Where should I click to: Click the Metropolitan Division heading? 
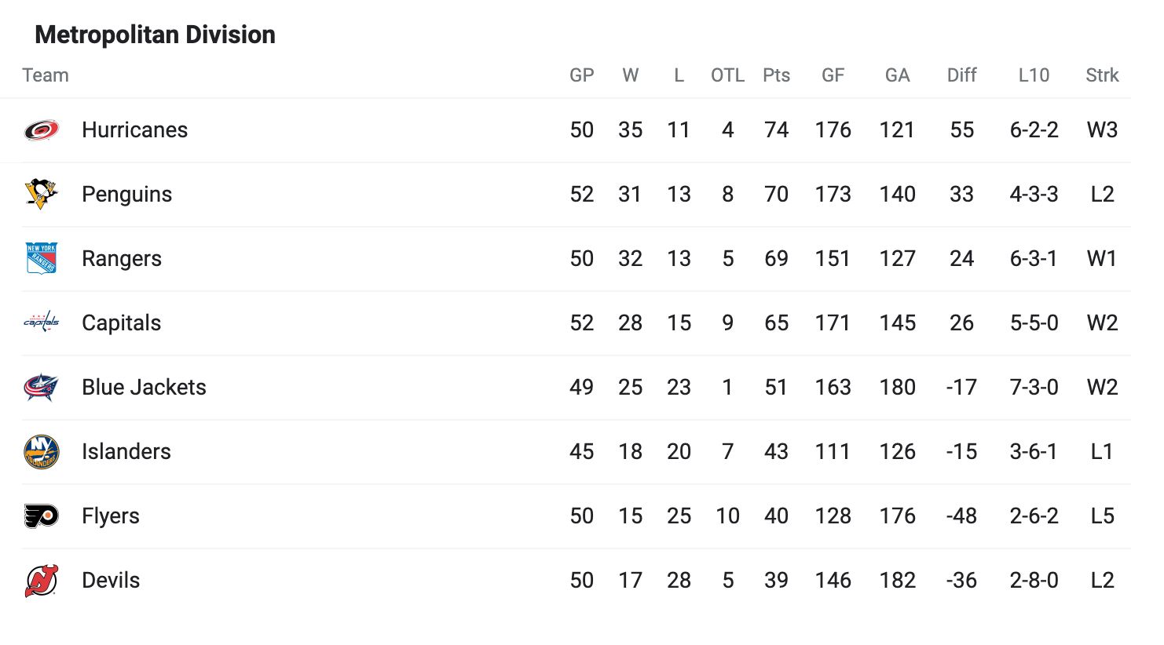pos(156,35)
